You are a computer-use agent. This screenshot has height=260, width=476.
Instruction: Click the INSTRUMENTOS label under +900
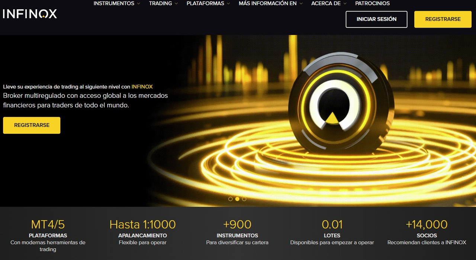click(x=237, y=235)
